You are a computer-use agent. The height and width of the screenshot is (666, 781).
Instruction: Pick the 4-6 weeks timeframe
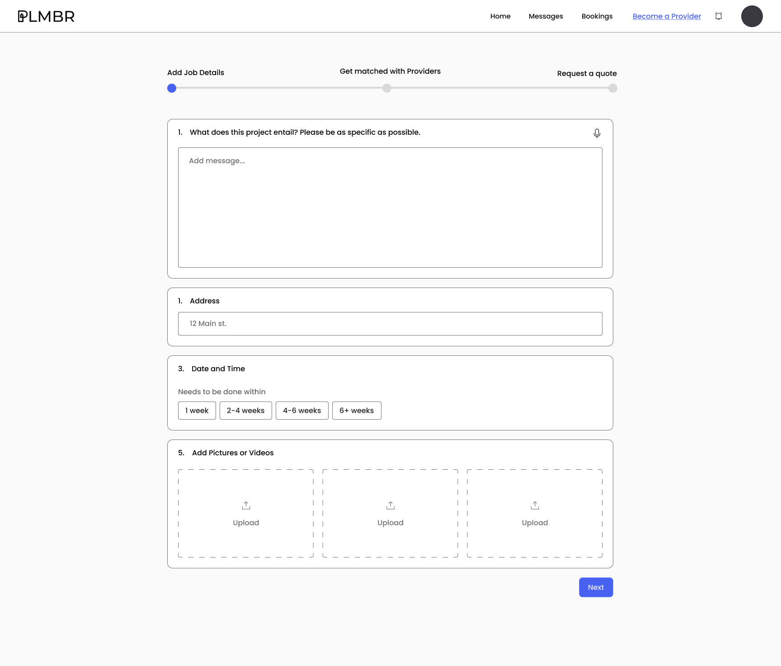302,411
